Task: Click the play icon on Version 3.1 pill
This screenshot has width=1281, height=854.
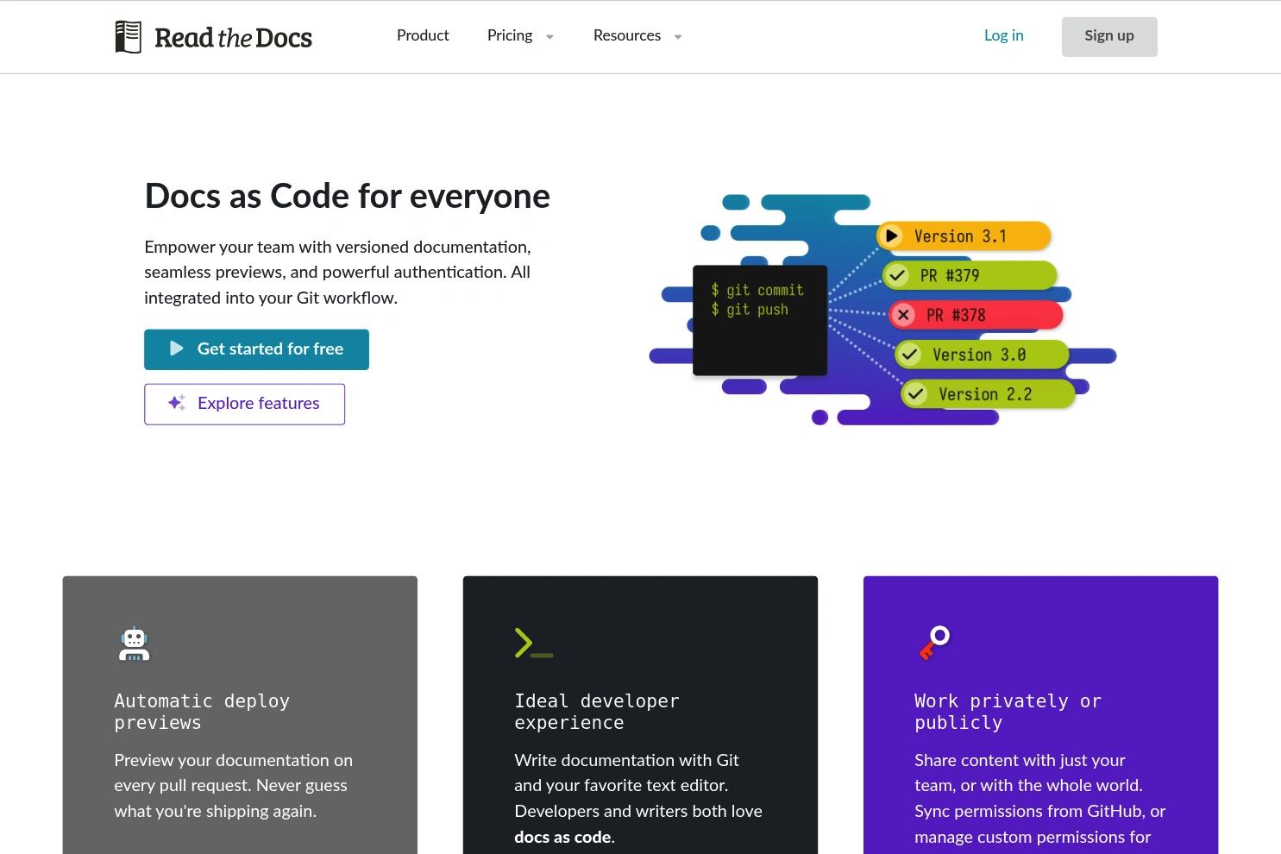Action: pos(892,235)
